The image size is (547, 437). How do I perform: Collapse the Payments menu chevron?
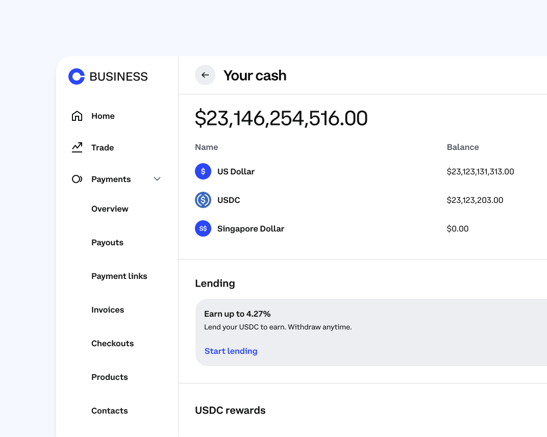click(x=157, y=179)
